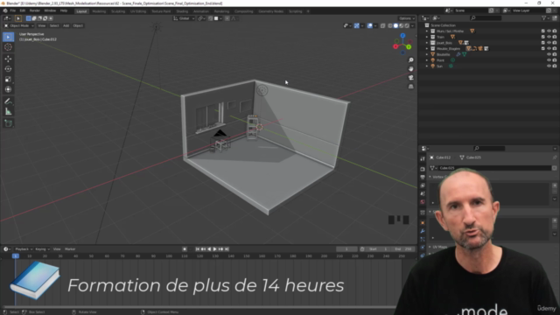Toggle X-ray view icon in header
Screen dimensions: 560x315
coord(382,25)
